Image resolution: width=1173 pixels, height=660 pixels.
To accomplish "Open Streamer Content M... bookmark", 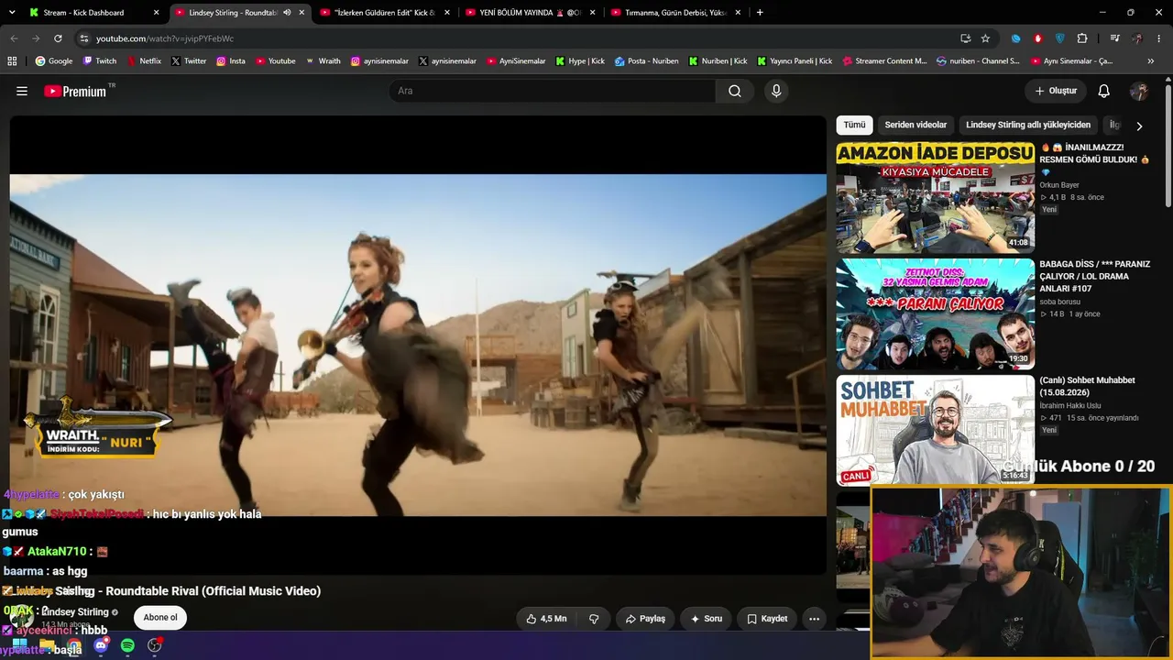I will pyautogui.click(x=884, y=61).
